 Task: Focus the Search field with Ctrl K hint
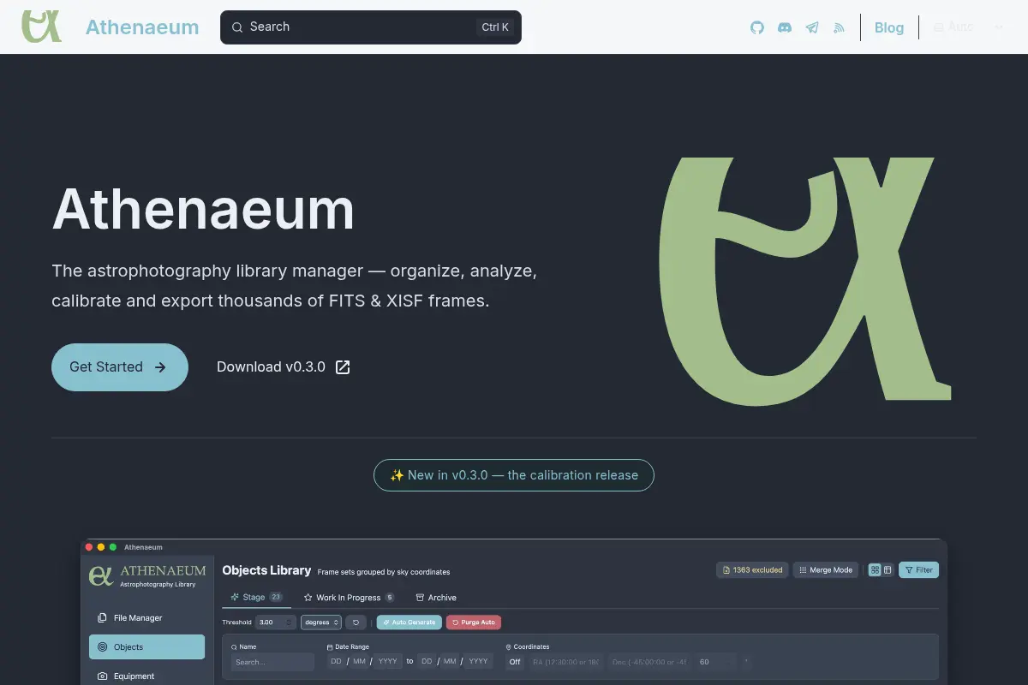pos(371,27)
